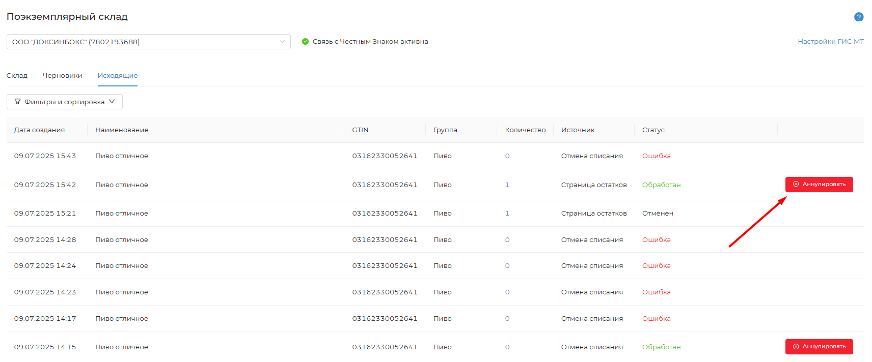This screenshot has height=362, width=872.
Task: Select the Исходящие tab
Action: coord(118,76)
